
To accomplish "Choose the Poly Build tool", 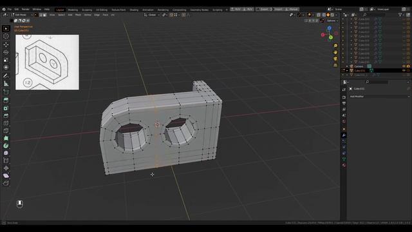I will pos(6,138).
